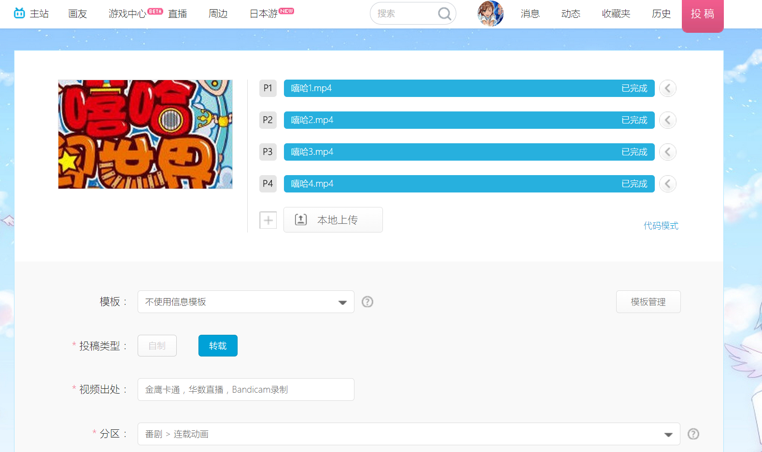This screenshot has height=452, width=762.
Task: Open the 周边 nav item
Action: [218, 14]
